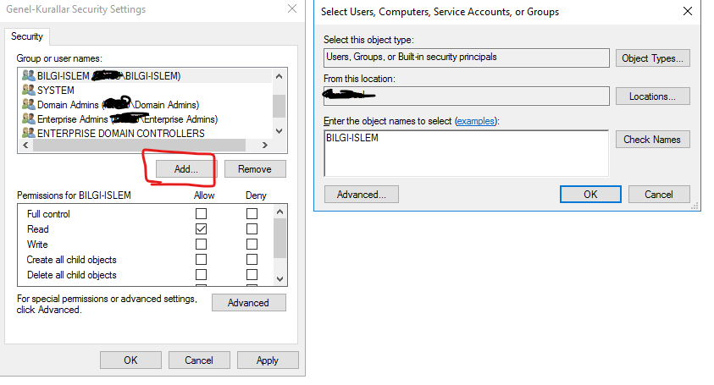
Task: Click group list scroll left arrow
Action: tap(25, 146)
